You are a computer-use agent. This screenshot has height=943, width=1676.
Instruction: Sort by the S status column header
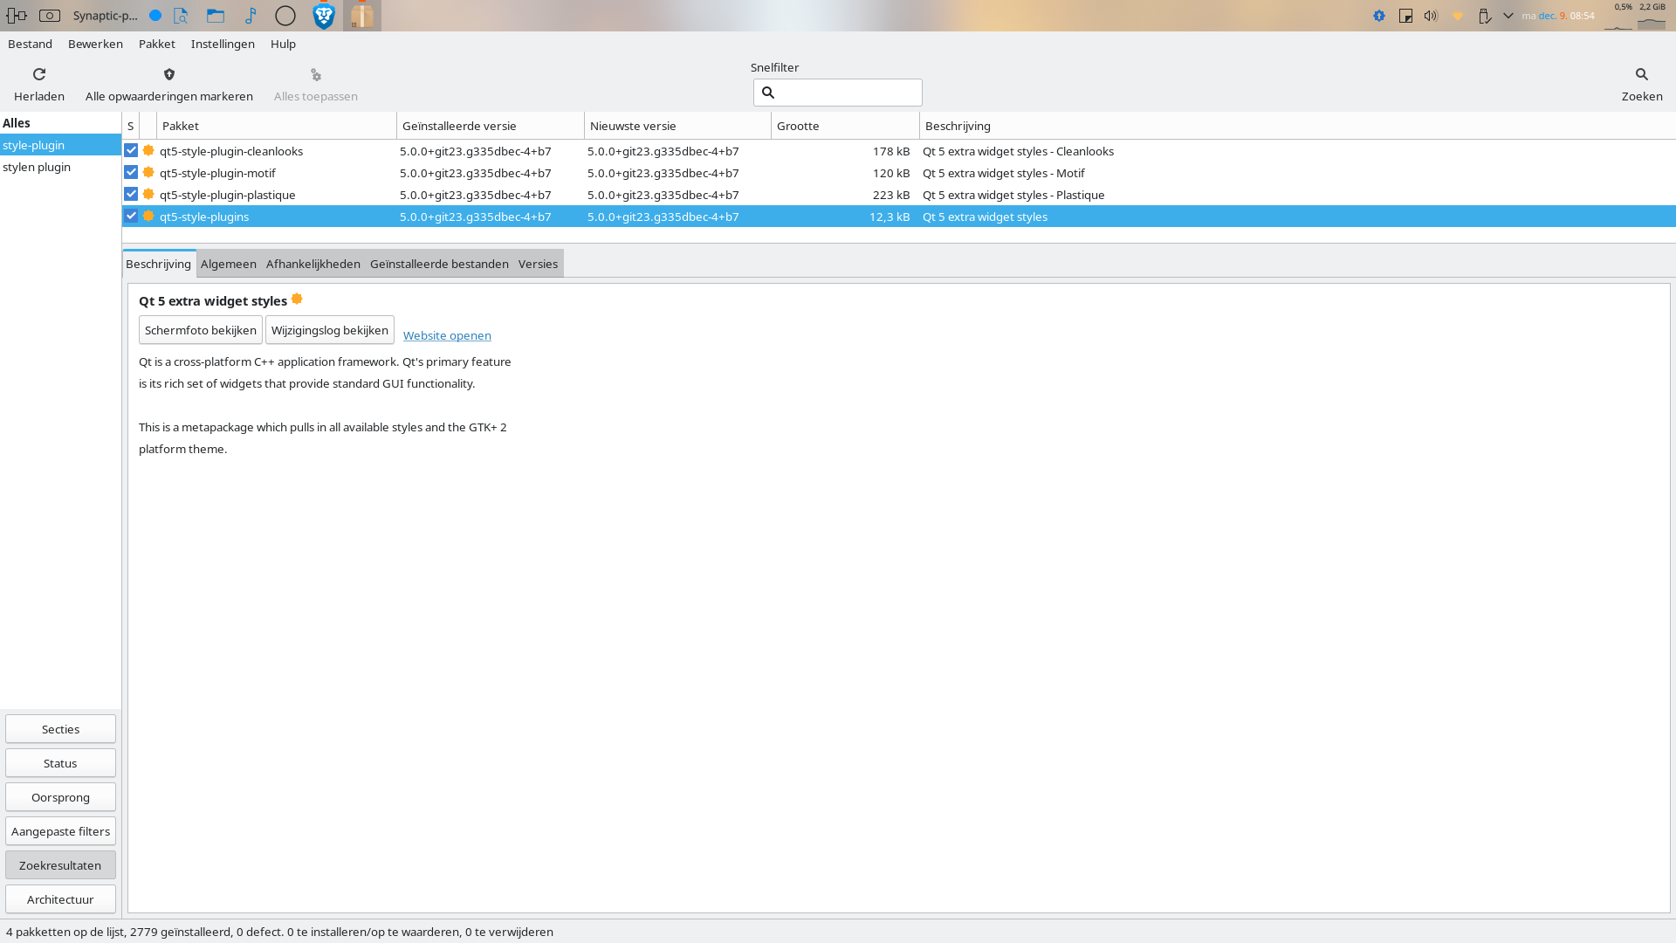[131, 126]
